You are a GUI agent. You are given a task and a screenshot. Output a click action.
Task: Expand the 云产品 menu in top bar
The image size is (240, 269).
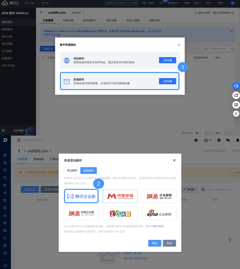click(46, 3)
